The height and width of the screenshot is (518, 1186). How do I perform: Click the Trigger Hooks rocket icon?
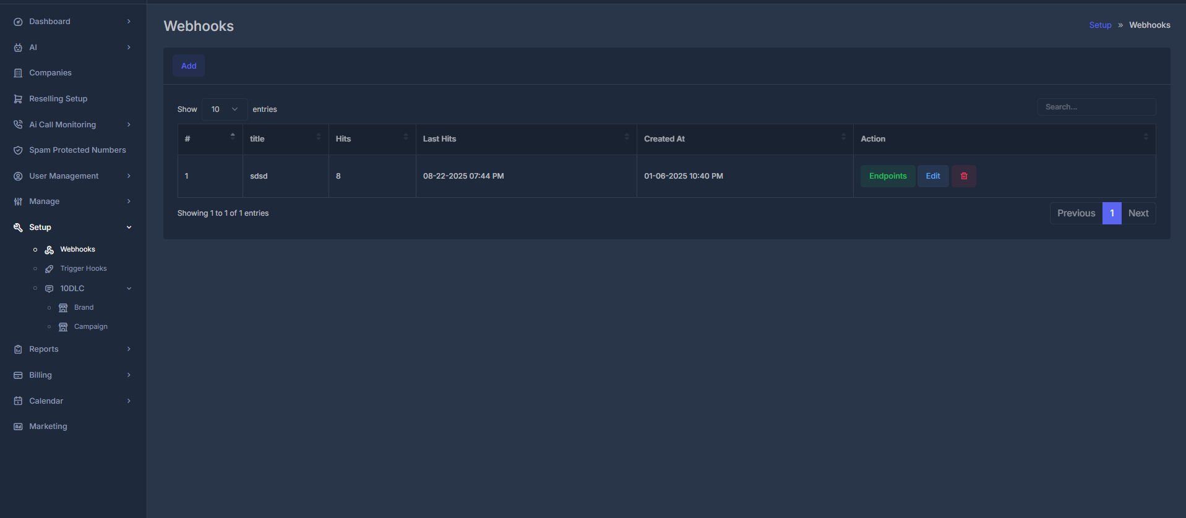coord(49,269)
